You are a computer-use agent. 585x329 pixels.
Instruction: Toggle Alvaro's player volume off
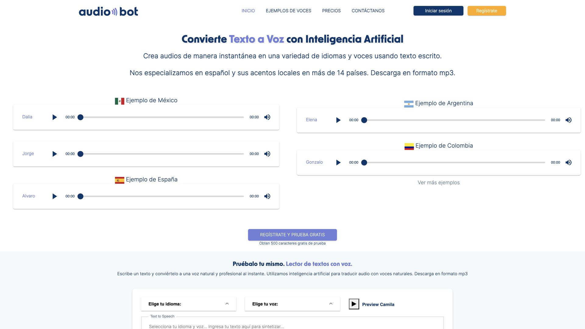click(x=267, y=196)
